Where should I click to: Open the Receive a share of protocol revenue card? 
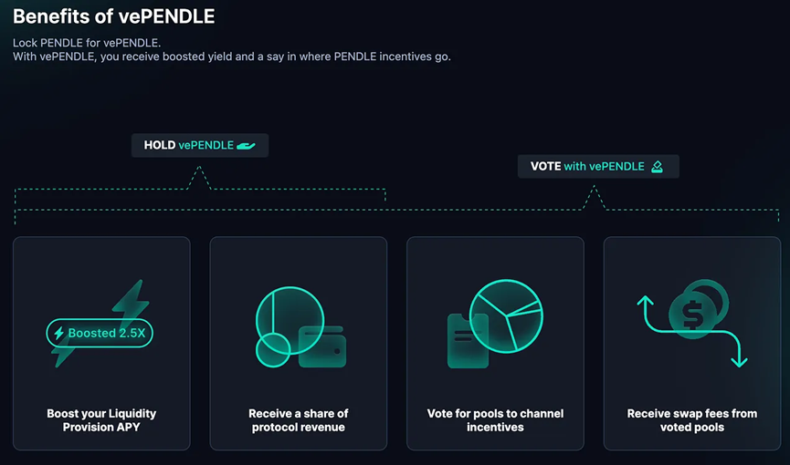[299, 343]
